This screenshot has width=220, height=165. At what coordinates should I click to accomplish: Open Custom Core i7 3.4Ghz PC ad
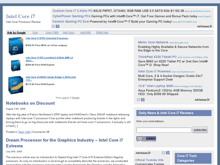73,11
